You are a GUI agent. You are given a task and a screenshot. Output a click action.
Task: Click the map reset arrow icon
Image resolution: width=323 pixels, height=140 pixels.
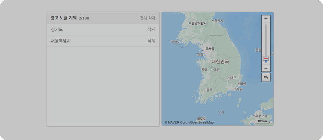(x=266, y=77)
